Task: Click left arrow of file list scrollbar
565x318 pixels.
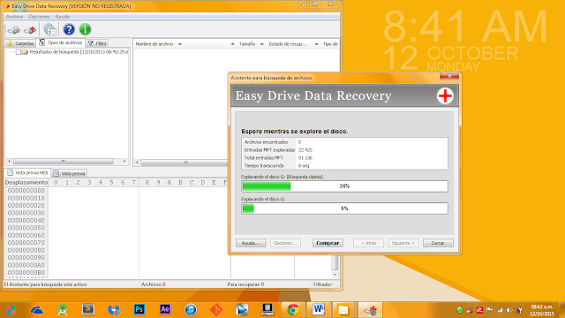Action: pos(137,163)
